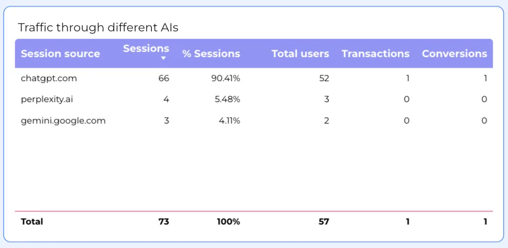Click the perplexity.ai session source
The image size is (508, 248).
[48, 99]
